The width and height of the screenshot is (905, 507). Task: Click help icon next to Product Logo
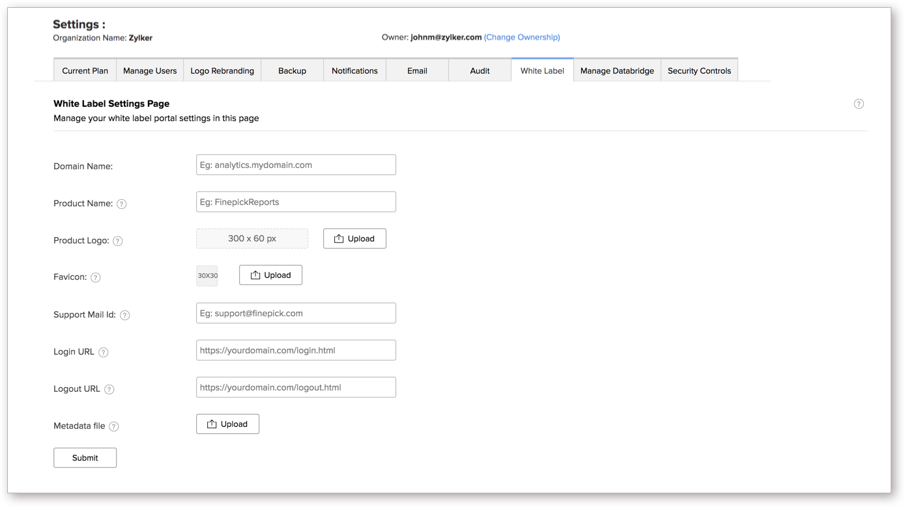[118, 241]
